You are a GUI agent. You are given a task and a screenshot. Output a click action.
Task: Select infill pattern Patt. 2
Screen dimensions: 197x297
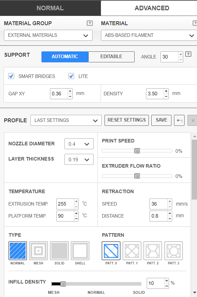tap(153, 251)
